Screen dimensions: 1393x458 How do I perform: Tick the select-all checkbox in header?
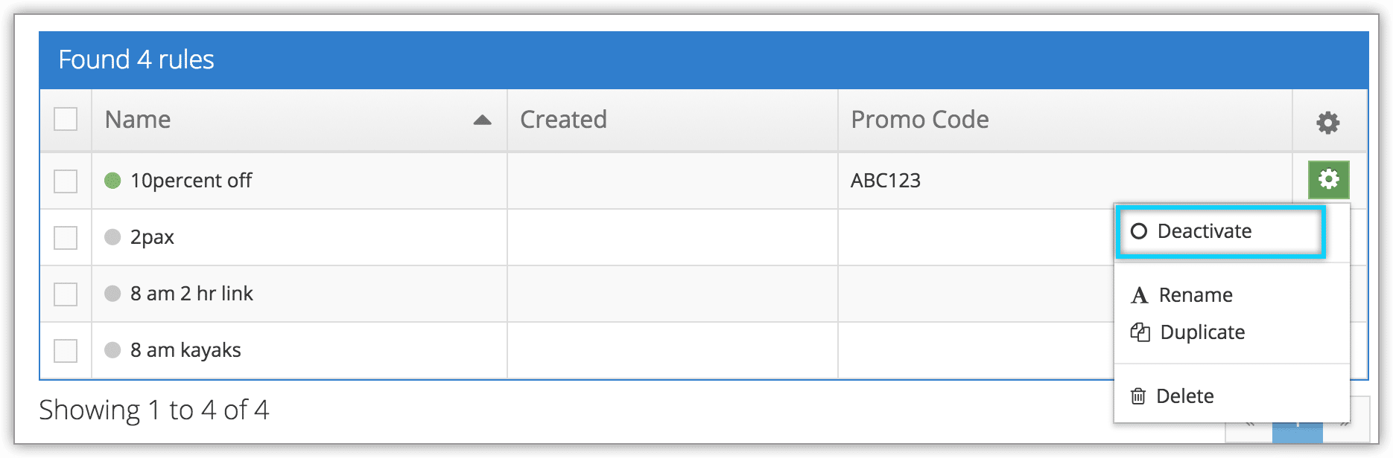(66, 119)
